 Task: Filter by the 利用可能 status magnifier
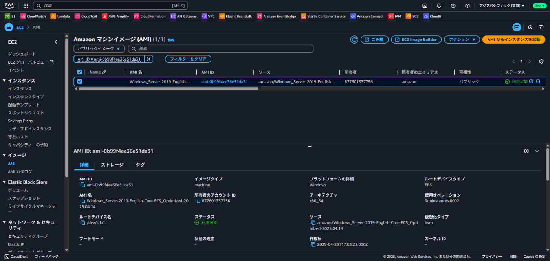532,81
